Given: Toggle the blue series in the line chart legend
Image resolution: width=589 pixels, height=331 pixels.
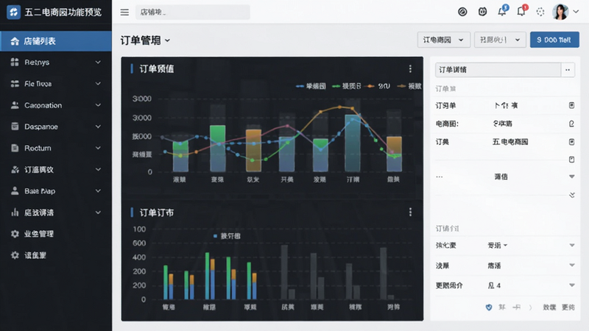Looking at the screenshot, I should coord(311,86).
